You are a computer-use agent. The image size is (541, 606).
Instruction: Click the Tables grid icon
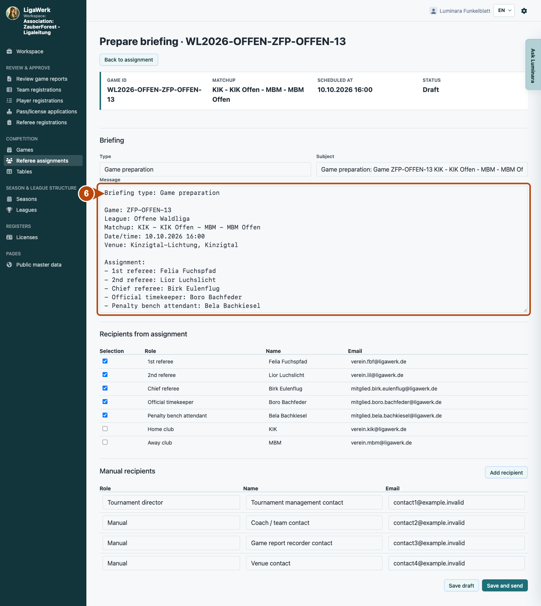pos(9,172)
